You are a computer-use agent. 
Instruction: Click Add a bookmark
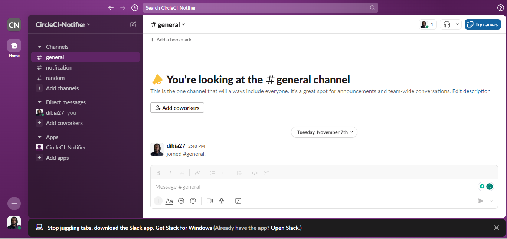pos(171,40)
